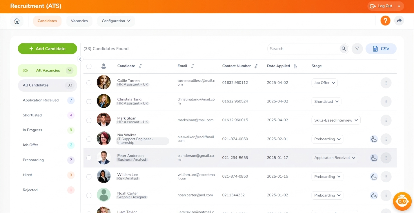Viewport: 414px width, 213px height.
Task: Tick the checkbox for Nia Walker
Action: click(x=89, y=139)
